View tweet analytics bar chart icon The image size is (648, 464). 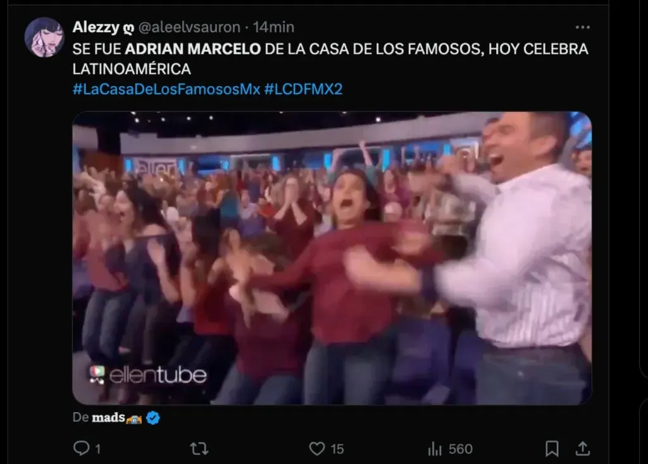pyautogui.click(x=435, y=449)
